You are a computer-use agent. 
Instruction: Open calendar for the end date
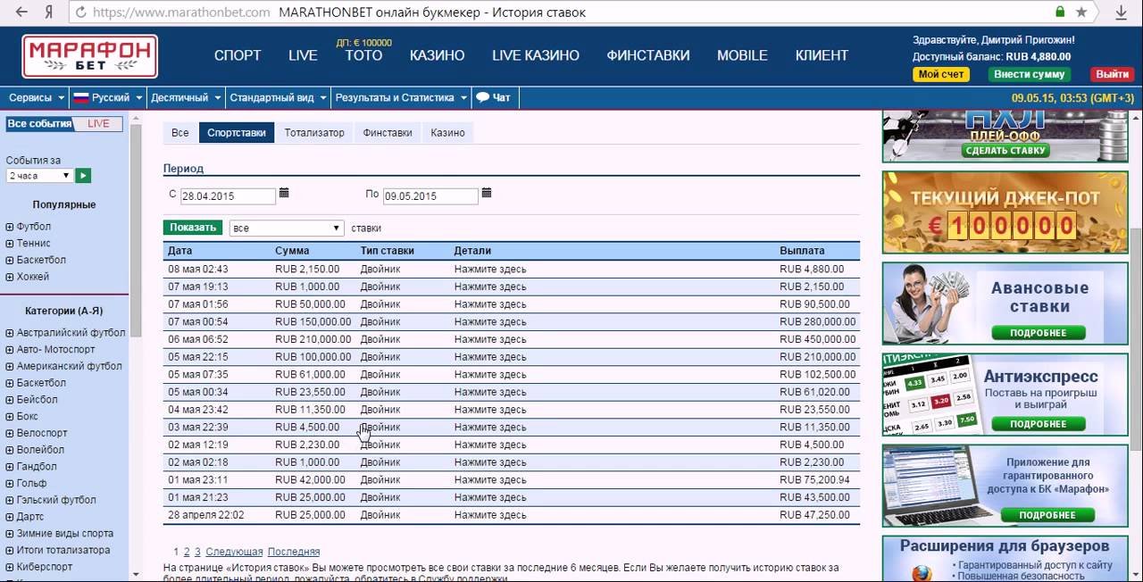pos(487,193)
